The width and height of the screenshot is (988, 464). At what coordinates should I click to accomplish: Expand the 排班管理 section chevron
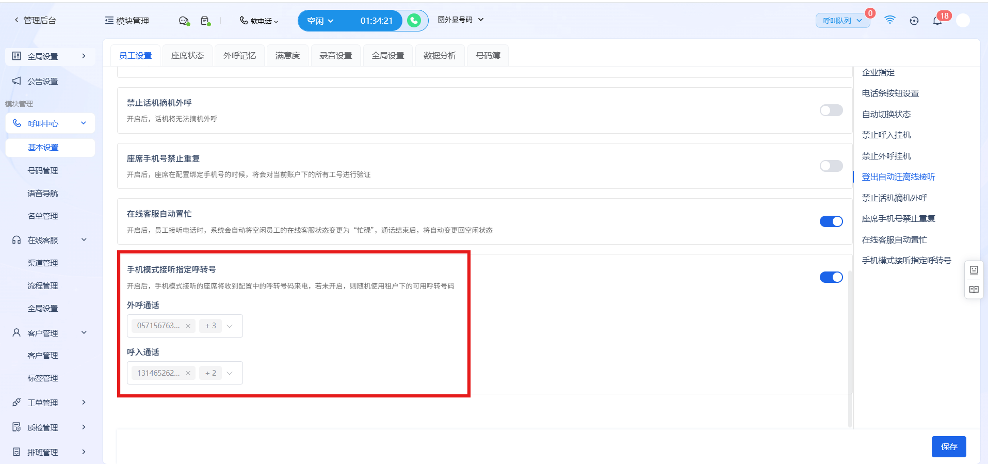point(84,452)
